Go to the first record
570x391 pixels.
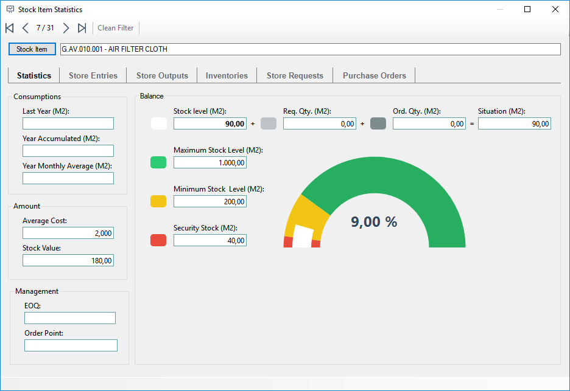(x=10, y=28)
